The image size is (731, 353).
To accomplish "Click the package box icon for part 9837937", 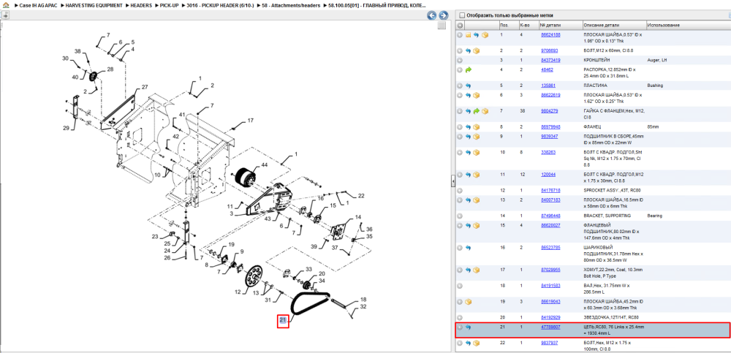I will [477, 343].
